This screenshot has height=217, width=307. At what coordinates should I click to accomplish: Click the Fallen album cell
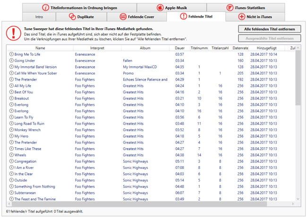click(x=128, y=60)
